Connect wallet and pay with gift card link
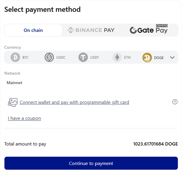182x175 pixels. click(74, 102)
